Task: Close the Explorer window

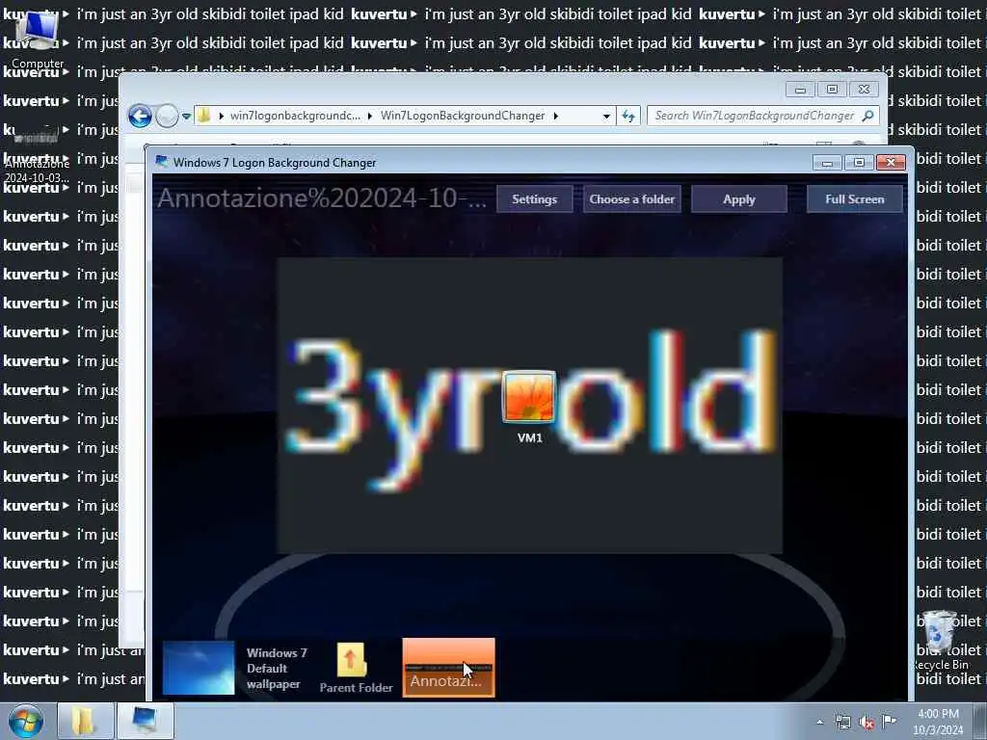Action: click(x=864, y=90)
